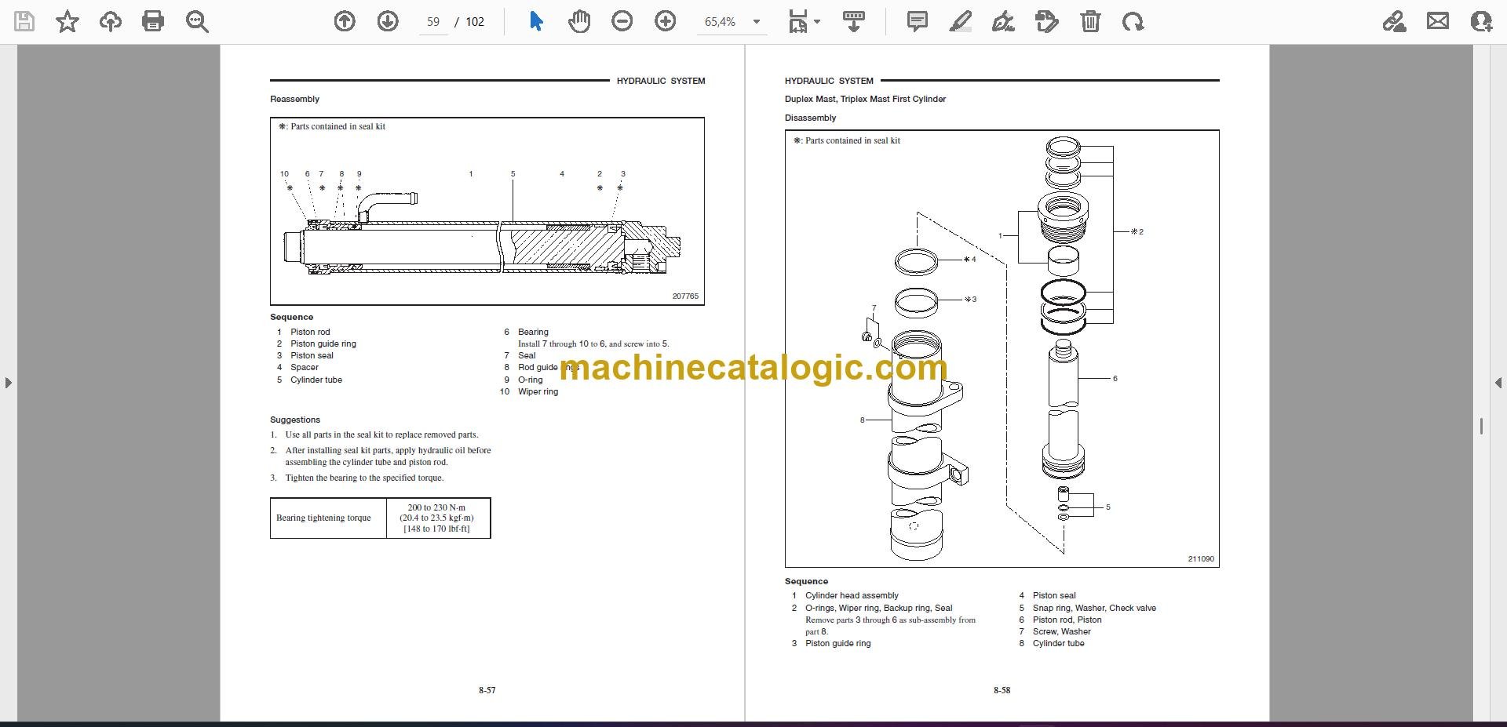This screenshot has width=1507, height=727.
Task: Open the fill and sign tool at right
Action: (x=1394, y=21)
